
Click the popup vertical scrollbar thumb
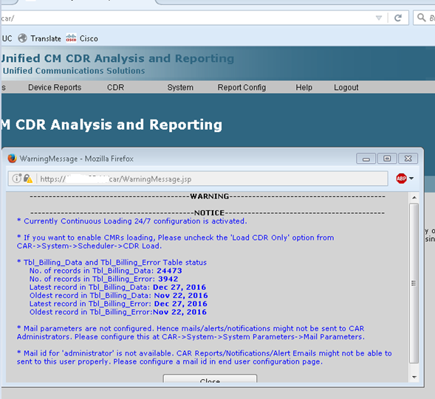pyautogui.click(x=414, y=283)
